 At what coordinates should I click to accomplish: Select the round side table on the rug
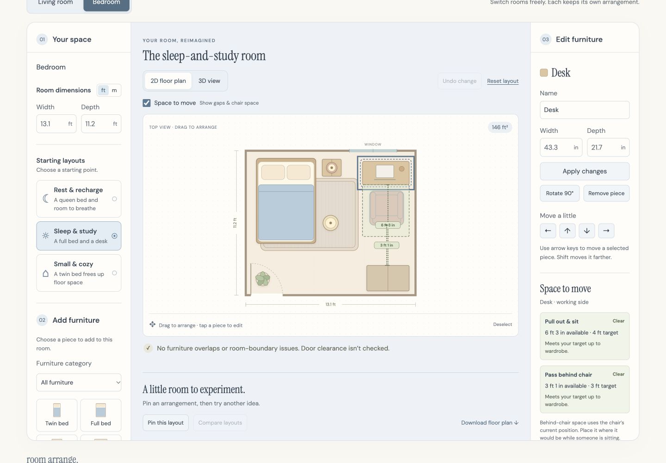tap(331, 223)
